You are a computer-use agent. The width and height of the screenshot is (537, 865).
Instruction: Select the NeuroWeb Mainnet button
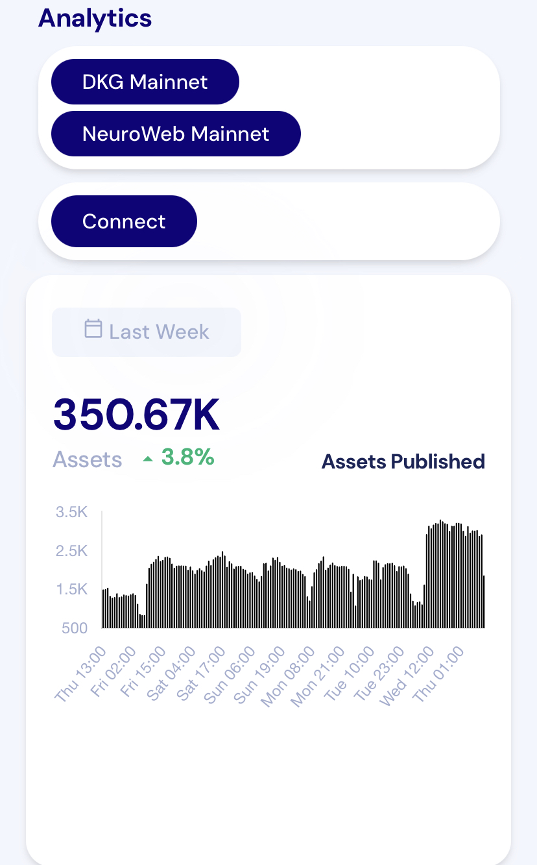coord(176,134)
